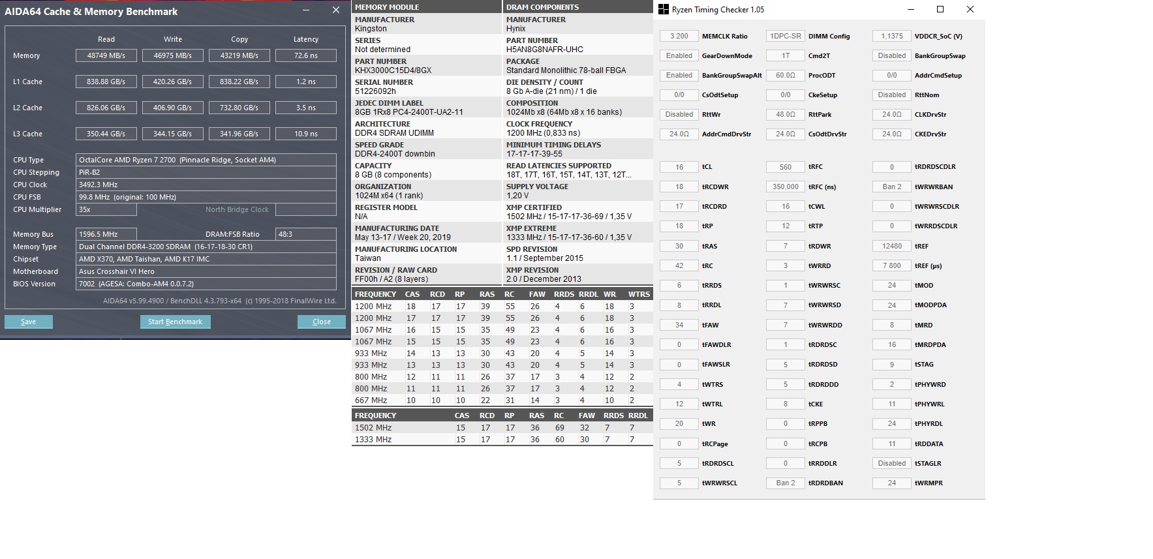Select the tCL value box
1153x559 pixels.
[679, 167]
